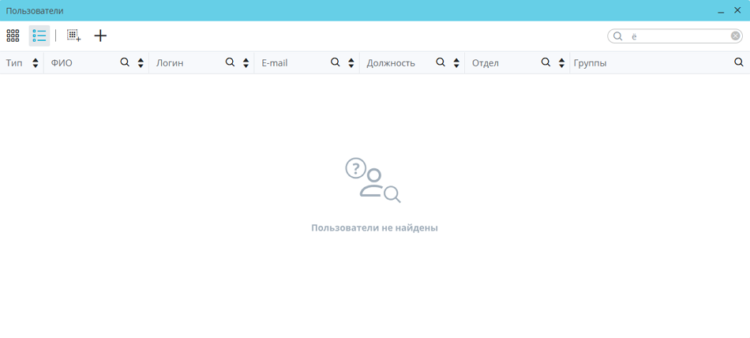Image resolution: width=750 pixels, height=338 pixels.
Task: Open search filter for Отдел column
Action: click(546, 62)
